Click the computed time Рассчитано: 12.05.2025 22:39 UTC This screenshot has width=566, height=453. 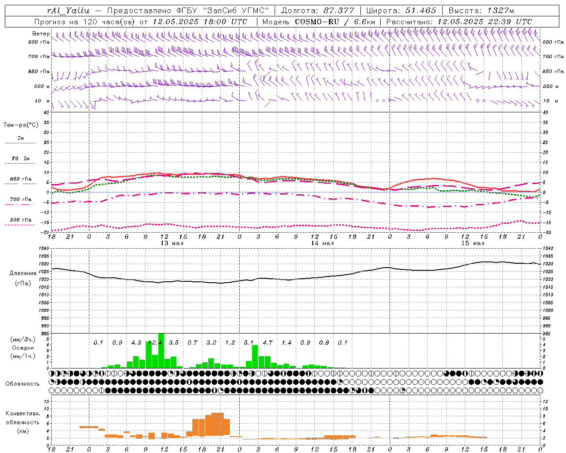point(459,22)
